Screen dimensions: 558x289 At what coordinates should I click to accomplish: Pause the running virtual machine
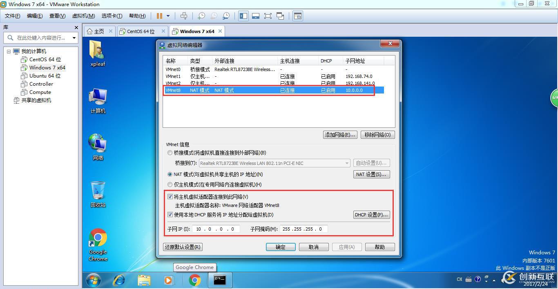click(x=159, y=16)
